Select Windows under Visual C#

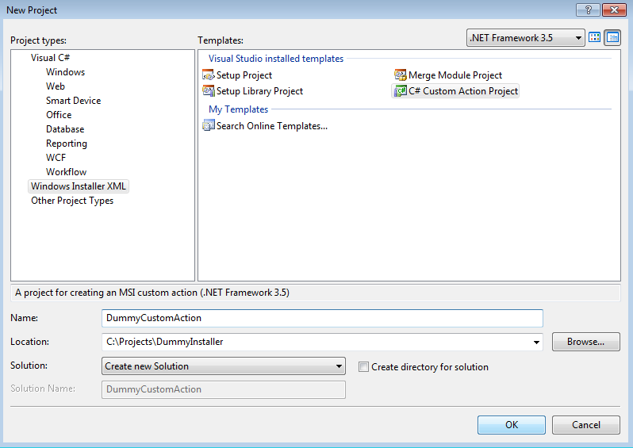click(65, 72)
